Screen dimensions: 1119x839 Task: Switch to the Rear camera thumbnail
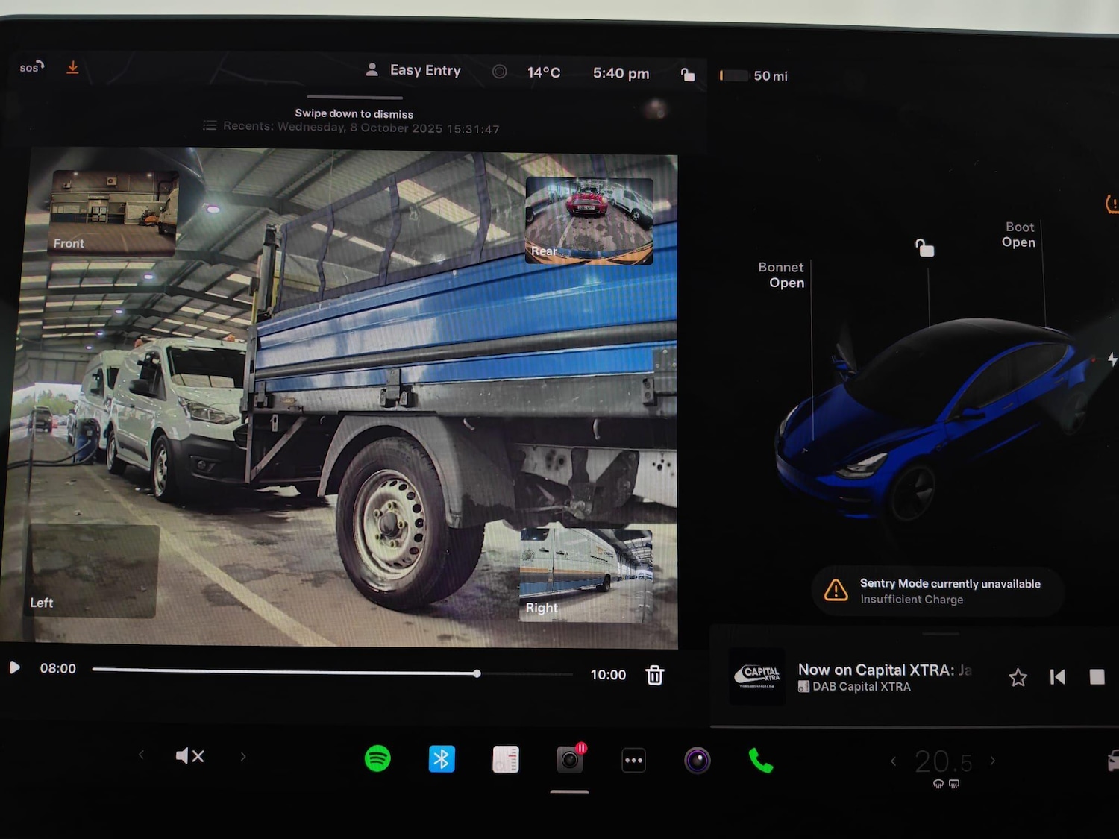(589, 221)
